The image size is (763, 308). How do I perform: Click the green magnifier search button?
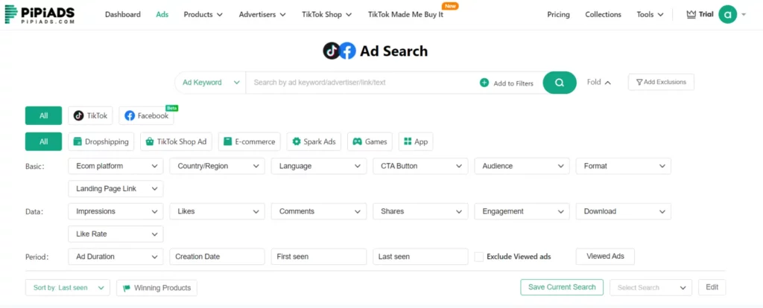pyautogui.click(x=560, y=83)
